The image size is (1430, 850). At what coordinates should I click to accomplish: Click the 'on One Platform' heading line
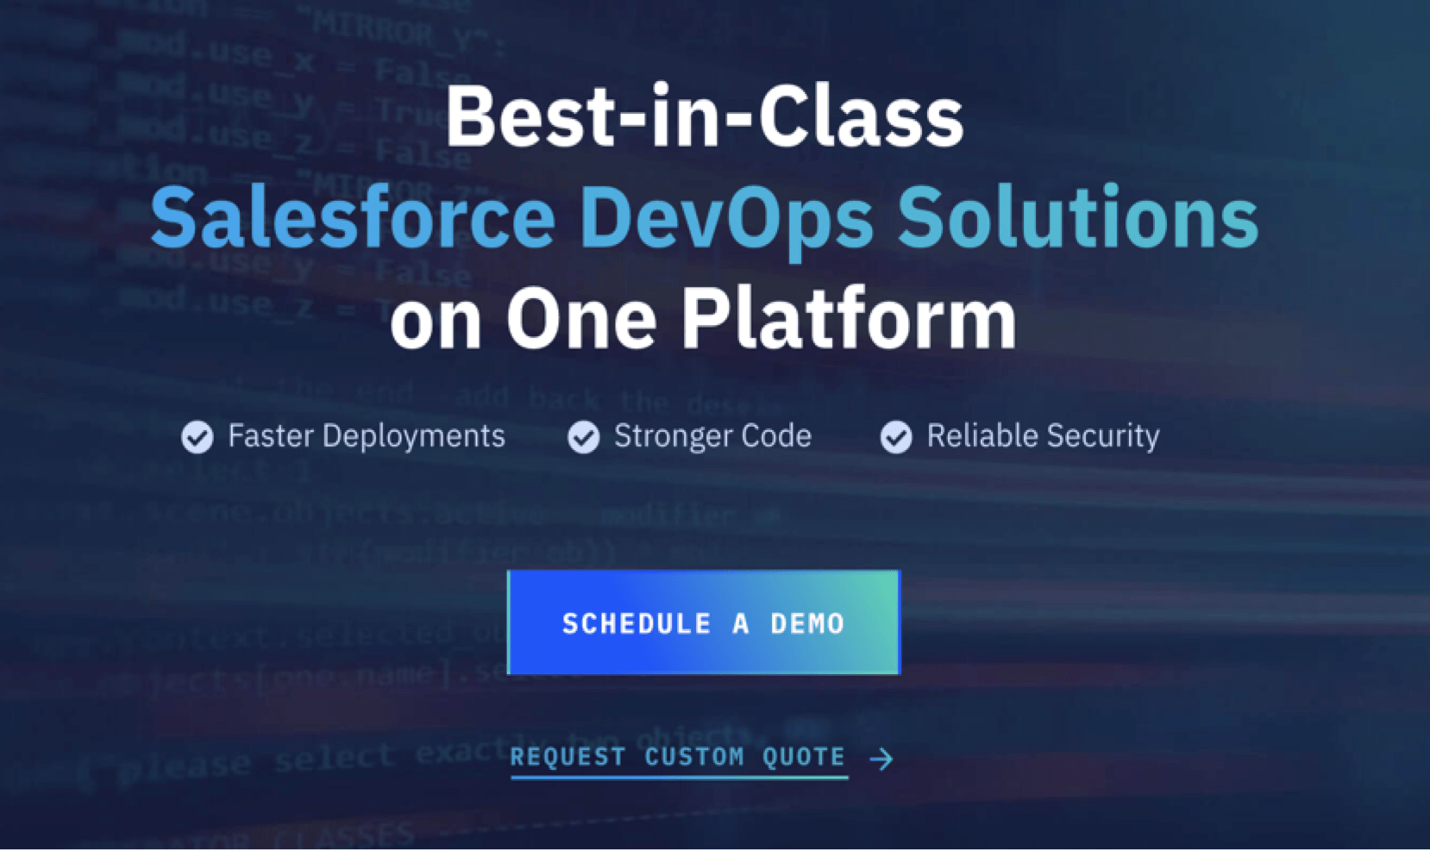703,319
